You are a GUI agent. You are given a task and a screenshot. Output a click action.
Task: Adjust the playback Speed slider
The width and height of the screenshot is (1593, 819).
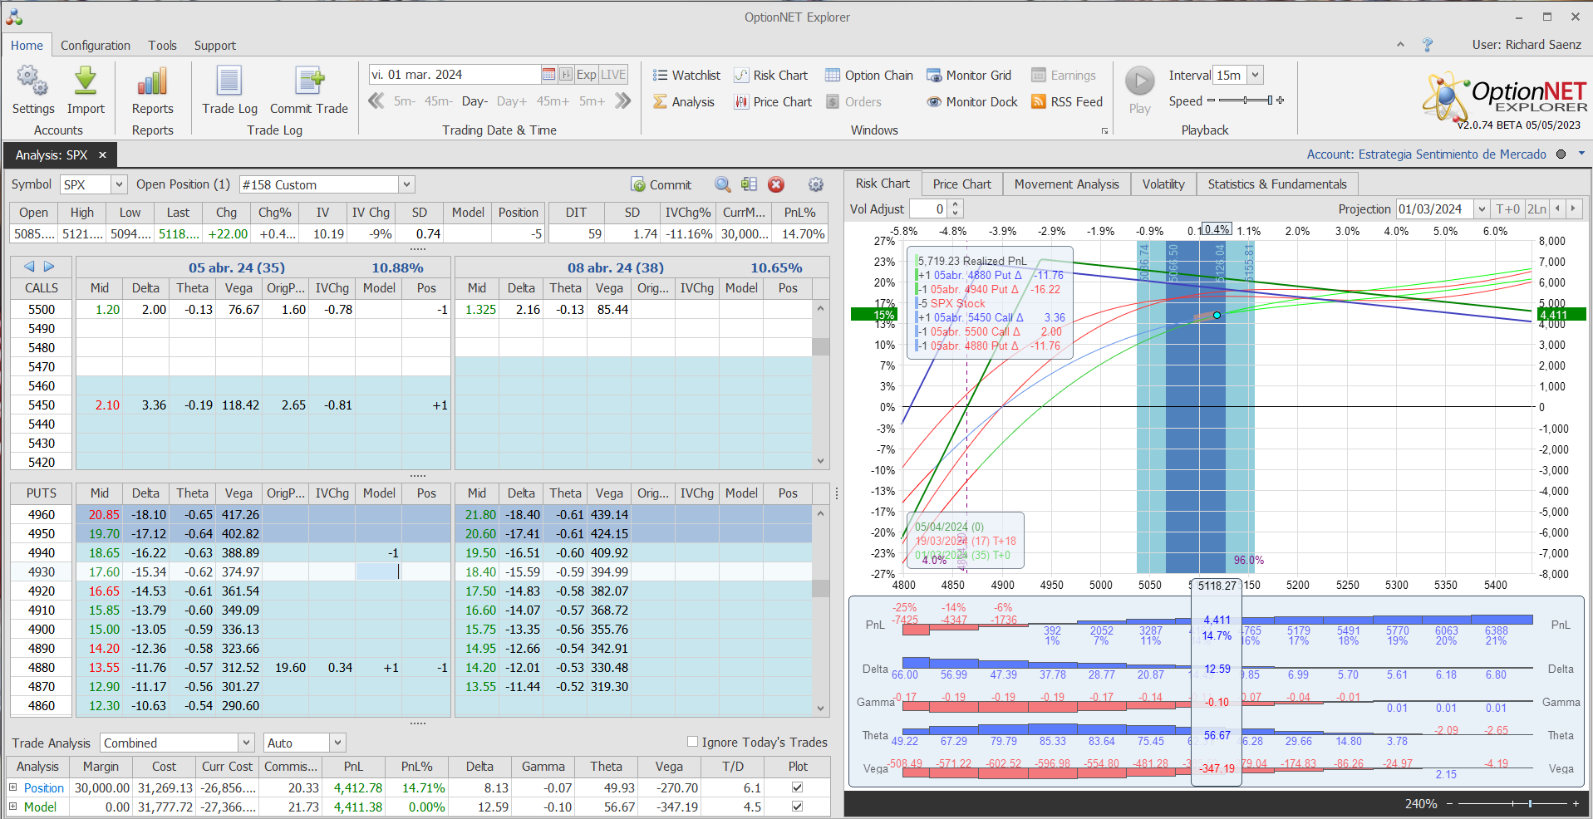1245,101
